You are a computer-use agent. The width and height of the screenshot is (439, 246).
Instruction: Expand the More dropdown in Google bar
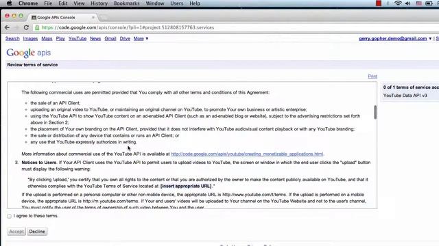(141, 38)
